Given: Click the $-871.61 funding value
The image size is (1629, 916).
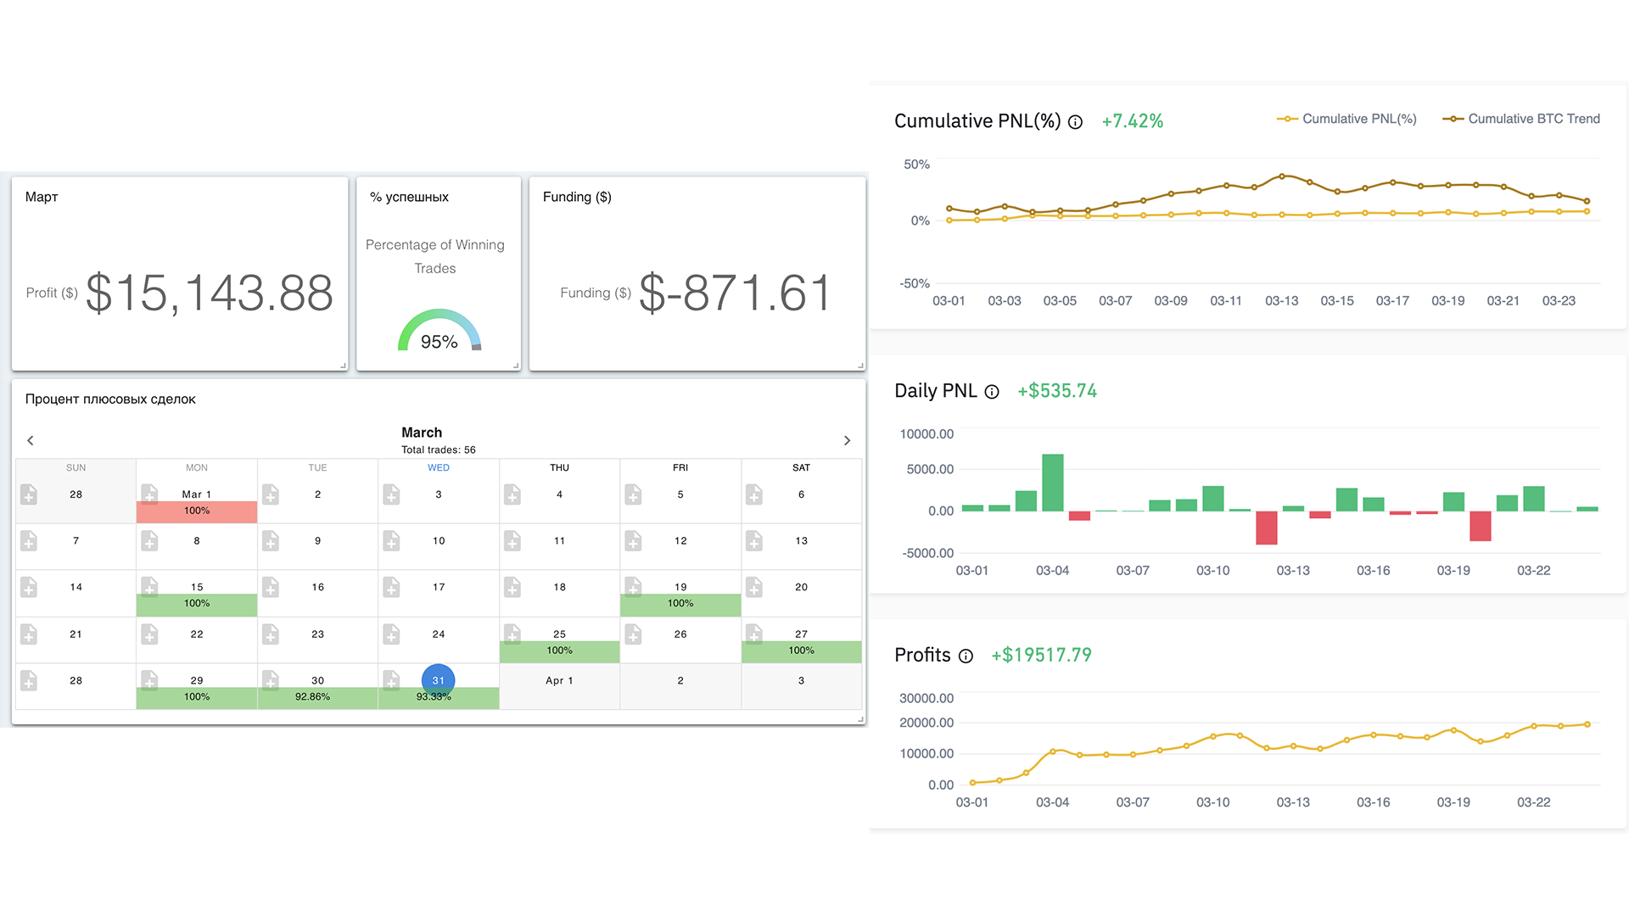Looking at the screenshot, I should click(x=735, y=293).
